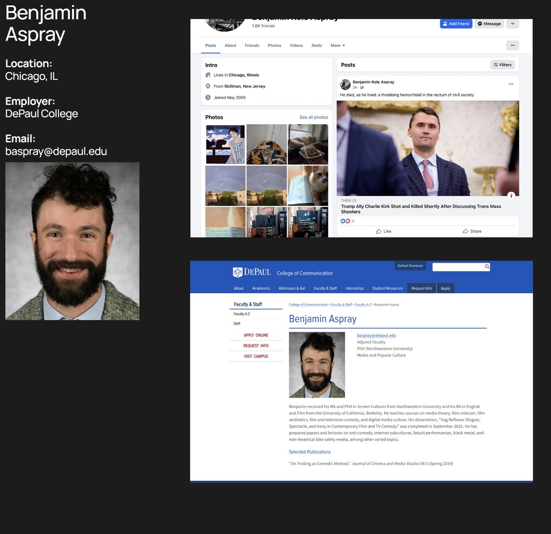
Task: Click the DePaul logo in site header
Action: pyautogui.click(x=252, y=272)
